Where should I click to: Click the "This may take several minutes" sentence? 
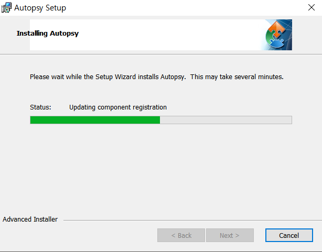(x=237, y=77)
